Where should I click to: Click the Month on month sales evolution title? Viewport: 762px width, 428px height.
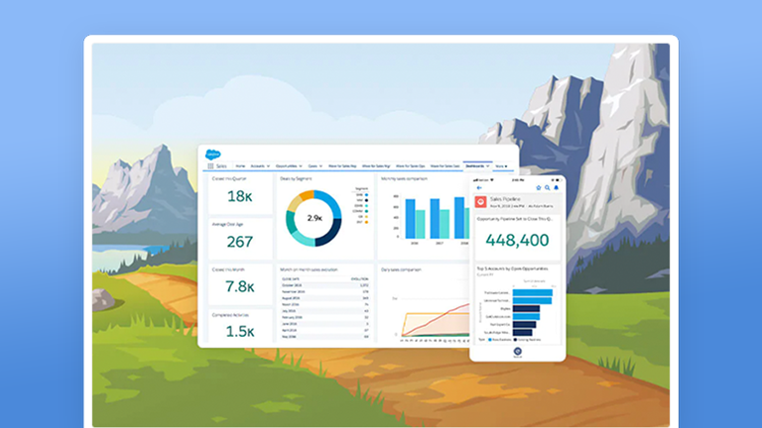tap(309, 269)
